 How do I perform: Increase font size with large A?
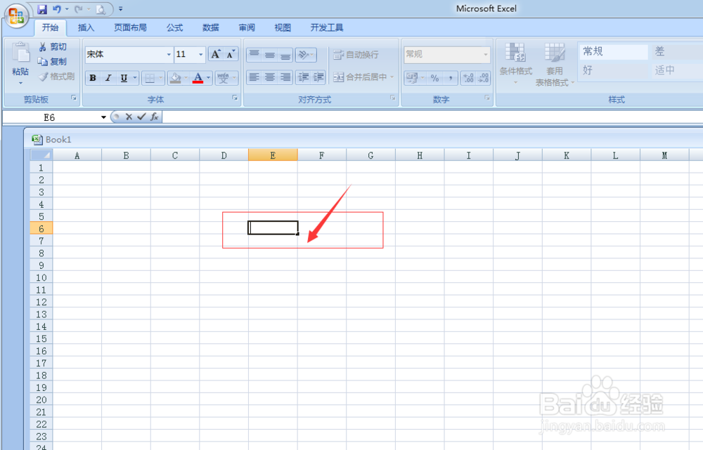216,54
